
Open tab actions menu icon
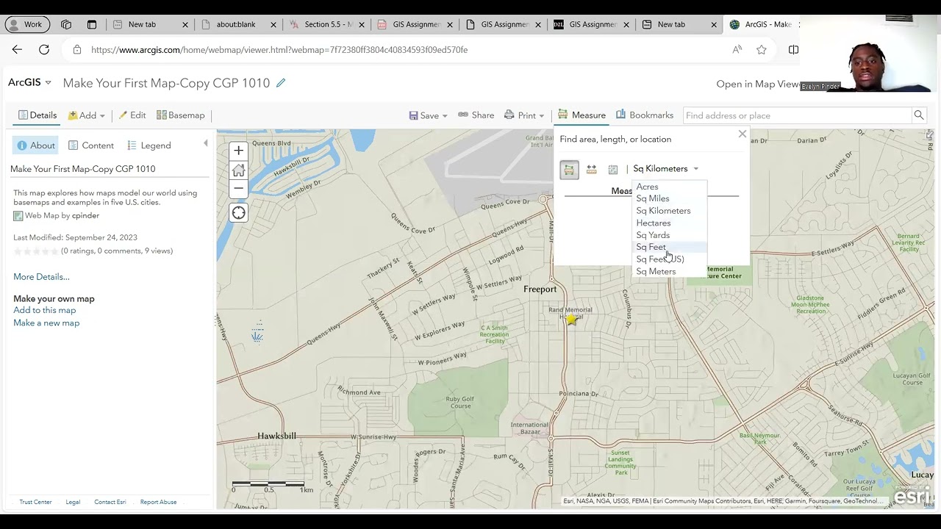point(92,24)
